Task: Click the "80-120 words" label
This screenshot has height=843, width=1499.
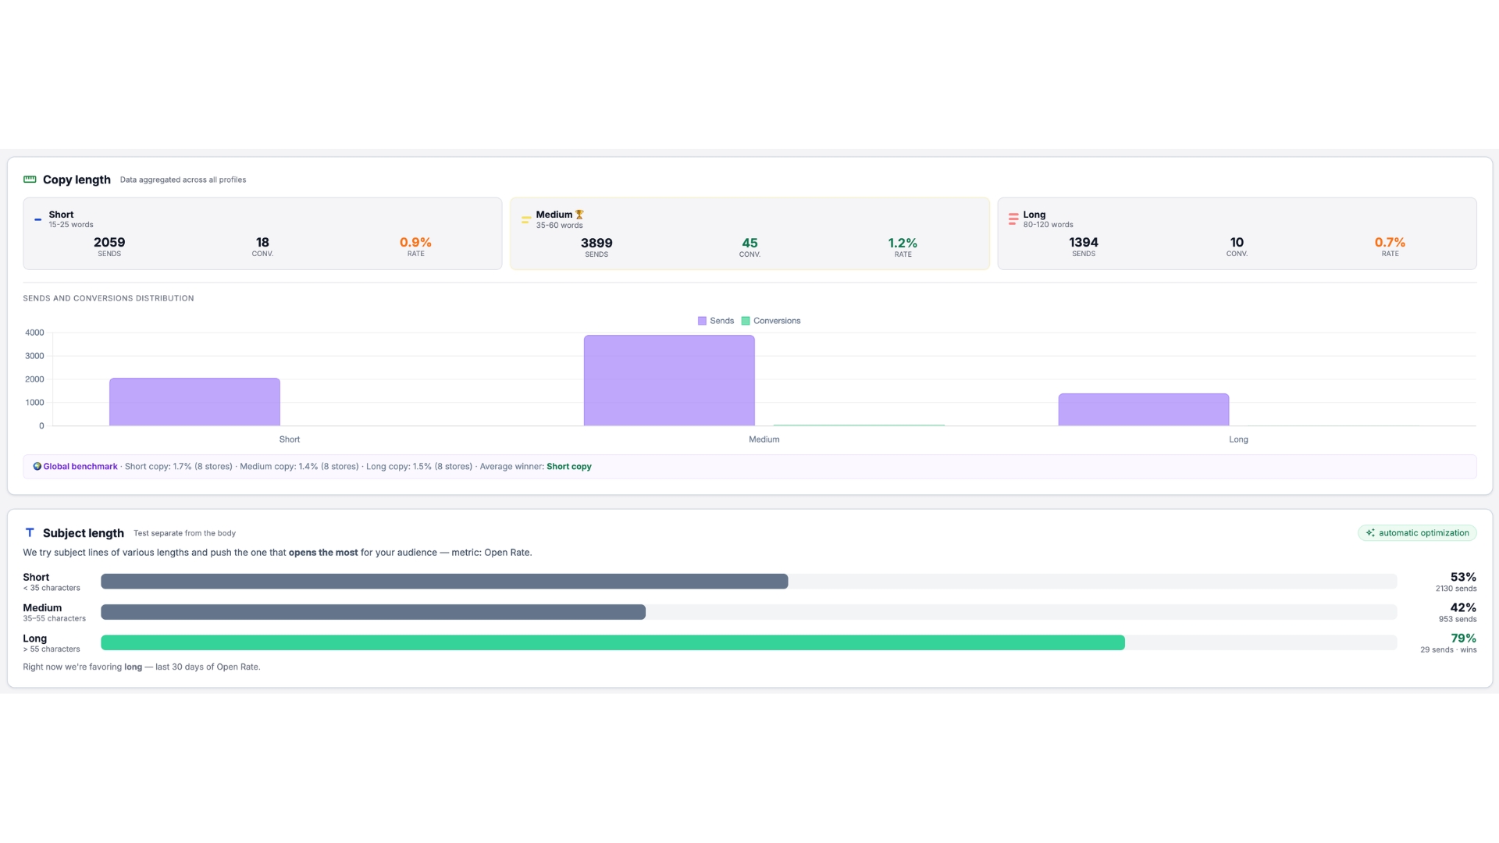Action: (x=1048, y=225)
